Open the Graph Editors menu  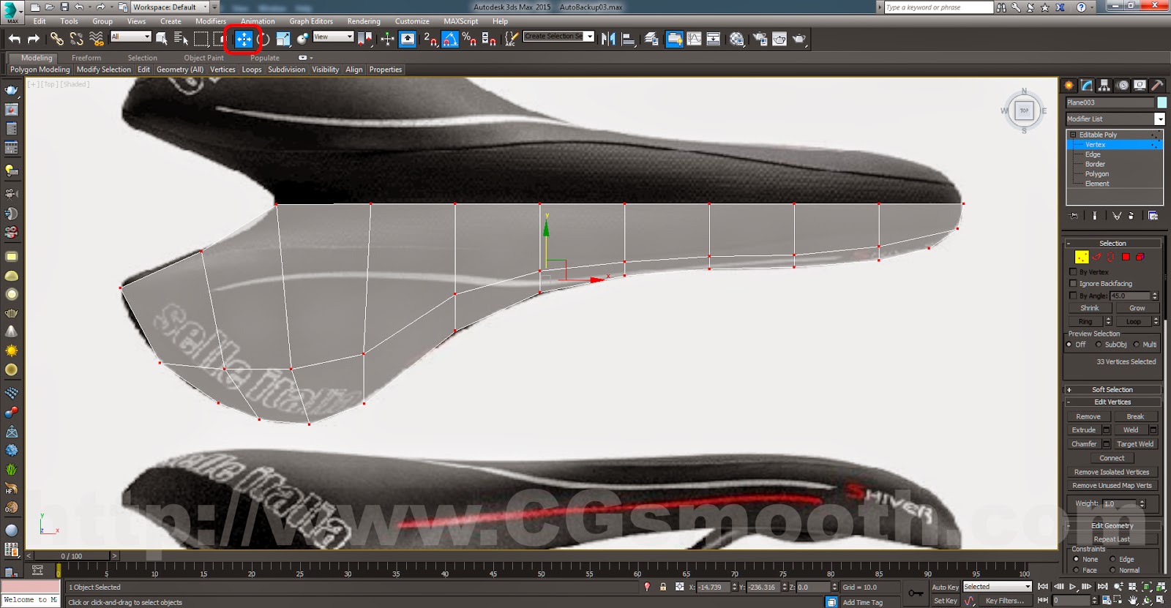(311, 21)
